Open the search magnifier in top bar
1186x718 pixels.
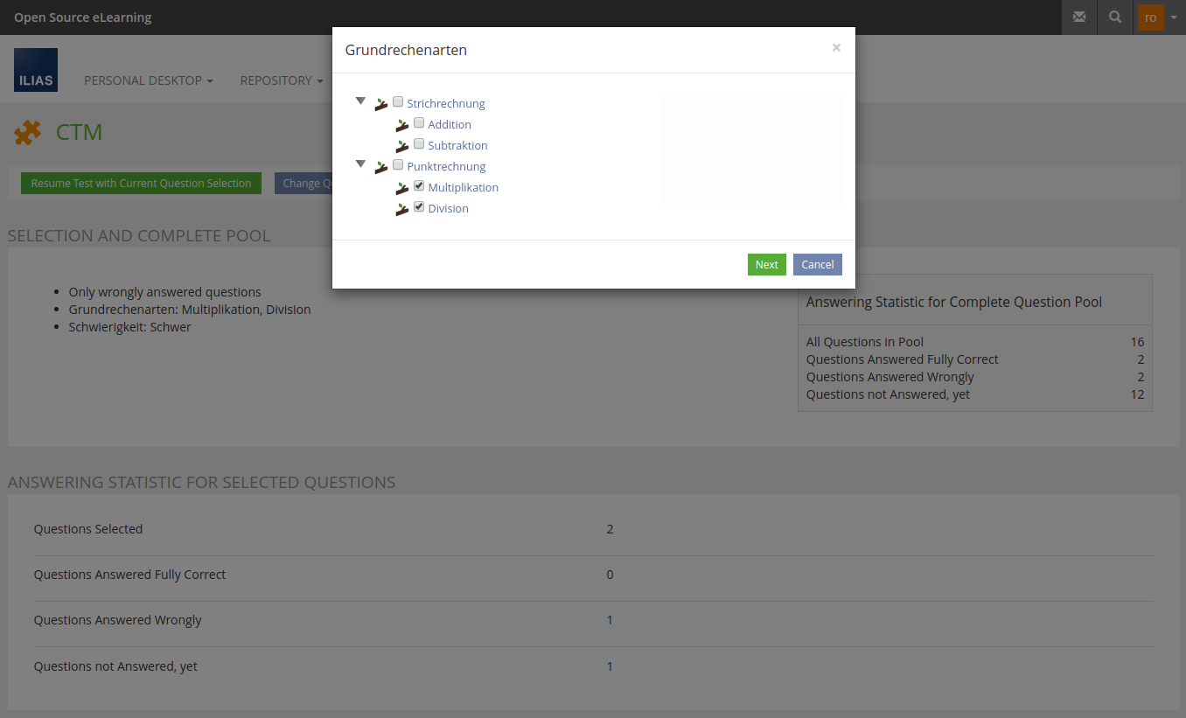1115,17
